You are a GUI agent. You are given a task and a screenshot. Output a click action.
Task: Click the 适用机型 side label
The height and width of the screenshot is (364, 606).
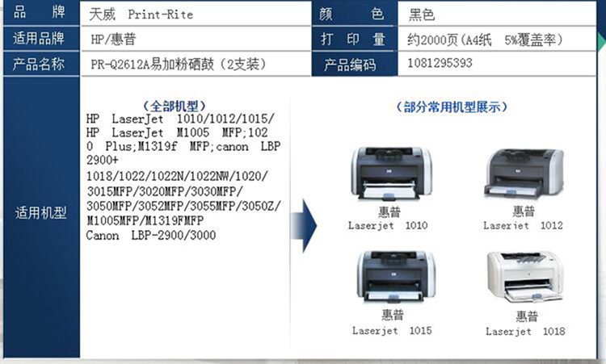pos(41,213)
